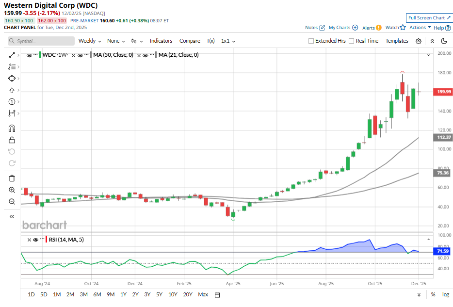Toggle visibility of MA (50, Close, 0)
The height and width of the screenshot is (307, 453).
coord(81,55)
